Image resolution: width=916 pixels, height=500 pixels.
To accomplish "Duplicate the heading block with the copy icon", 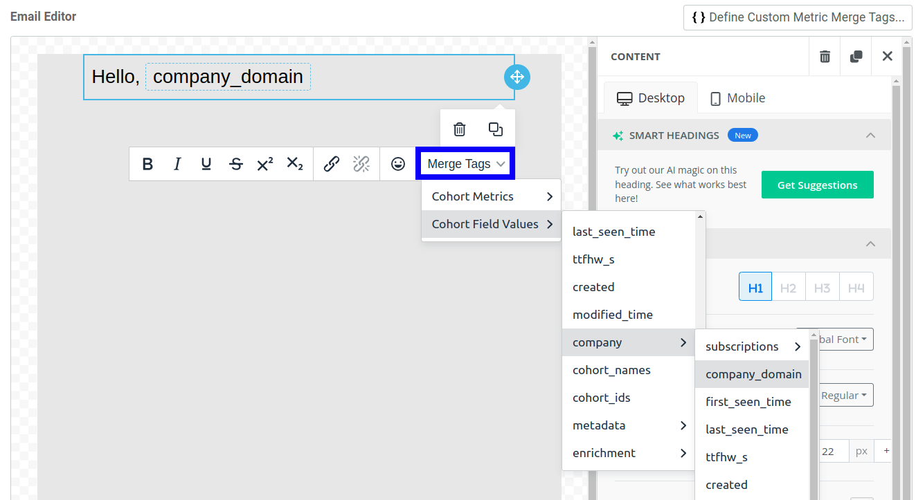I will click(494, 129).
